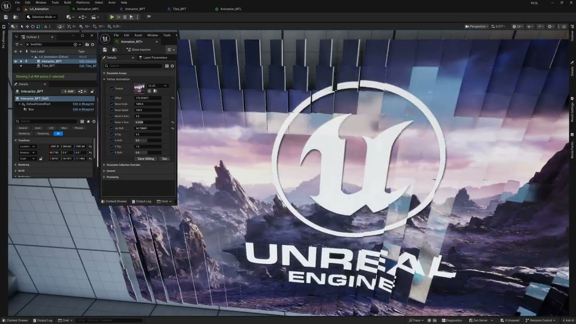The height and width of the screenshot is (324, 576).
Task: Open Lit view mode dropdown
Action: point(517,27)
